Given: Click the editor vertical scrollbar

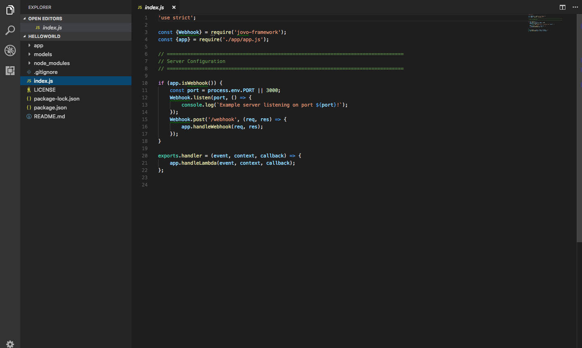Looking at the screenshot, I should [579, 128].
